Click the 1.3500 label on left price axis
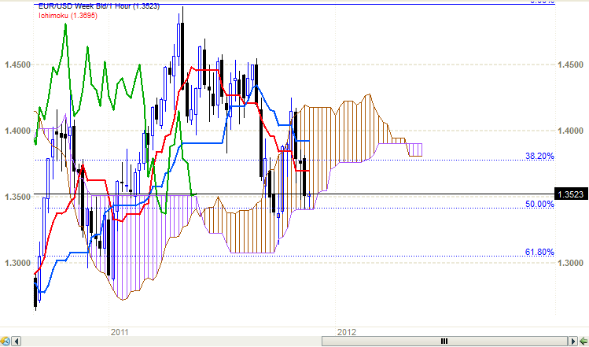The height and width of the screenshot is (347, 589). 17,197
